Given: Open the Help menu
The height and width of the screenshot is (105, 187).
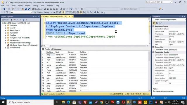Looking at the screenshot, I should [58, 6].
